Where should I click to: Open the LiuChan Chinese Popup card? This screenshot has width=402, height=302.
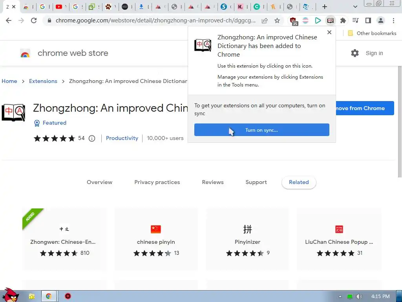pyautogui.click(x=339, y=239)
